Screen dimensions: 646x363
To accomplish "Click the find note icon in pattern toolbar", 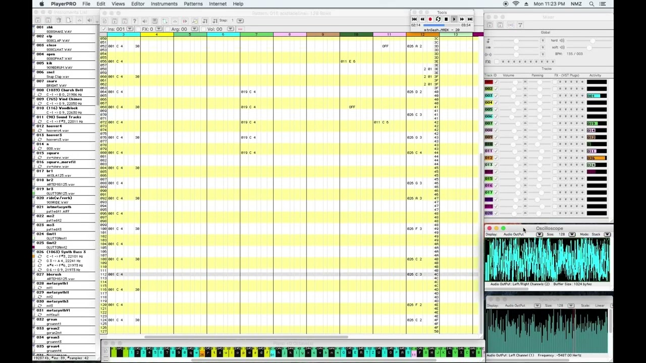I will click(194, 21).
